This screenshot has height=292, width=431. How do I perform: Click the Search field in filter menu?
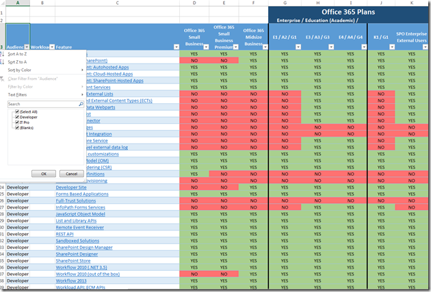coord(42,104)
